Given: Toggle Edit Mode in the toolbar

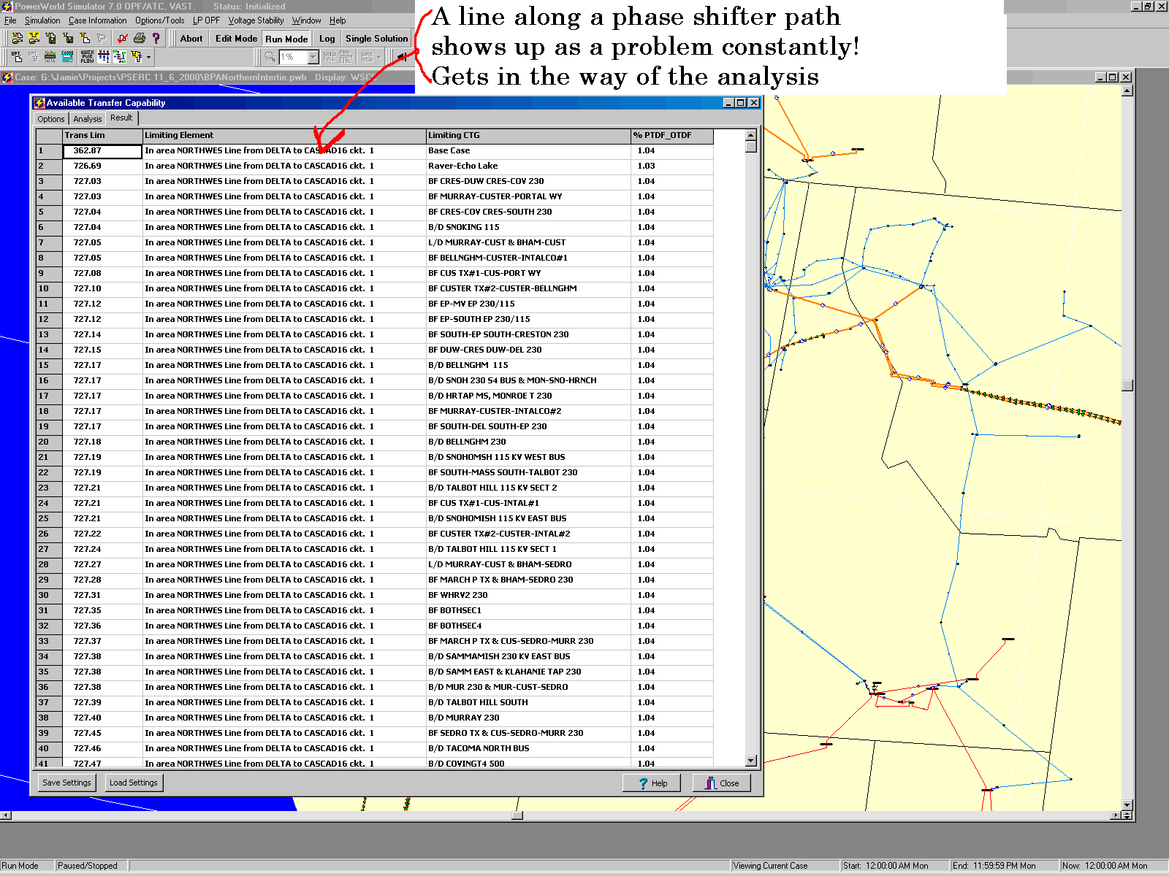Looking at the screenshot, I should click(x=236, y=39).
